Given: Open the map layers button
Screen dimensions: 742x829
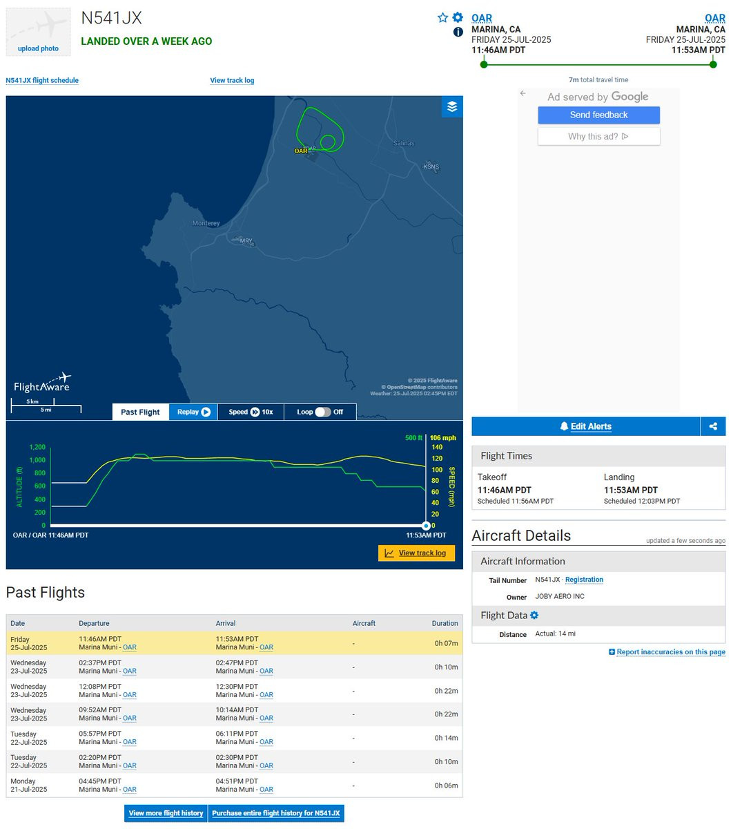Looking at the screenshot, I should pos(452,106).
